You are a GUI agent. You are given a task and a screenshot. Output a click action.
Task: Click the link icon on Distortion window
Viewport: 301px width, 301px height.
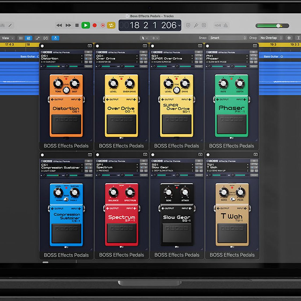pos(90,46)
